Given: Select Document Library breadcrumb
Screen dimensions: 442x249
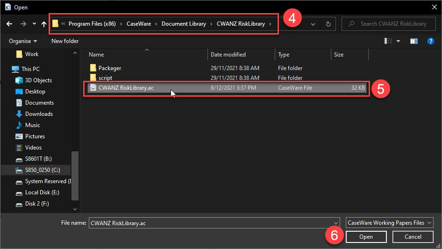Looking at the screenshot, I should tap(184, 24).
